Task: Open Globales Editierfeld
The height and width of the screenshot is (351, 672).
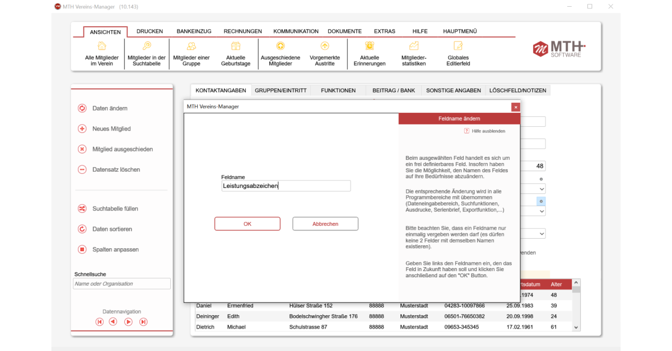Action: [458, 54]
